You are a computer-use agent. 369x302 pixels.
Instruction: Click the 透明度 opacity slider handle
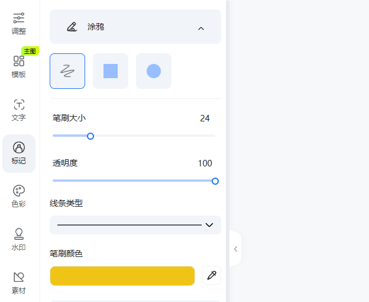pos(215,181)
